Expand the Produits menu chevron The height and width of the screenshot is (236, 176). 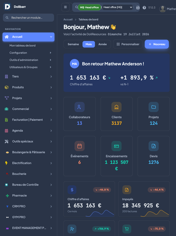pyautogui.click(x=51, y=88)
